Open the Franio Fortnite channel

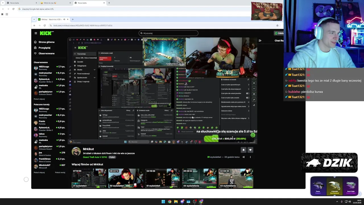click(49, 122)
